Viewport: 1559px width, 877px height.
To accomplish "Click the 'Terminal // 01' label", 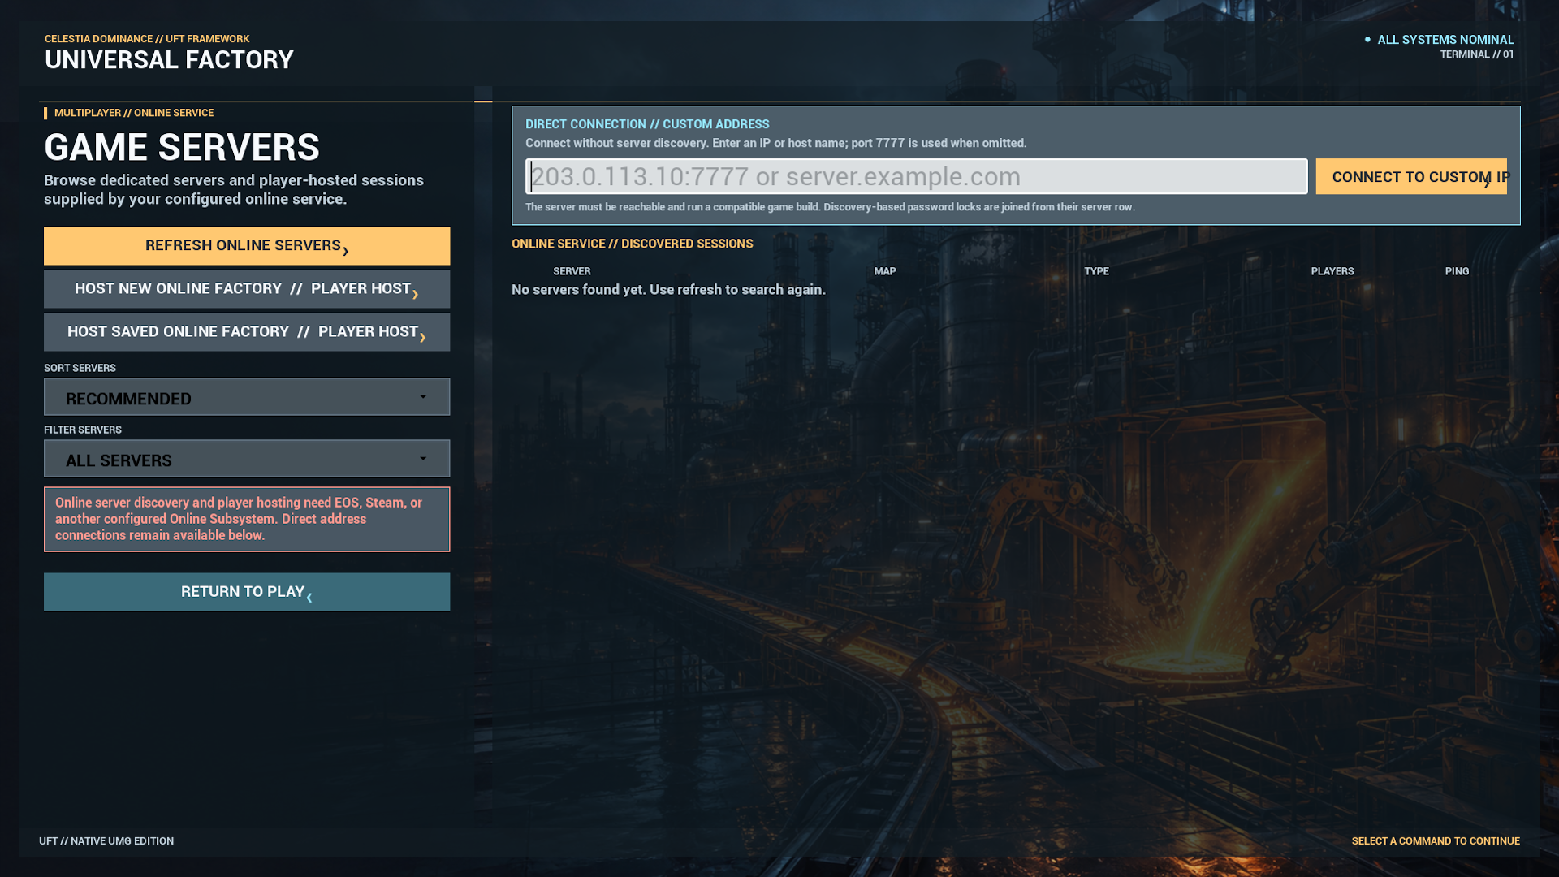I will [1477, 54].
